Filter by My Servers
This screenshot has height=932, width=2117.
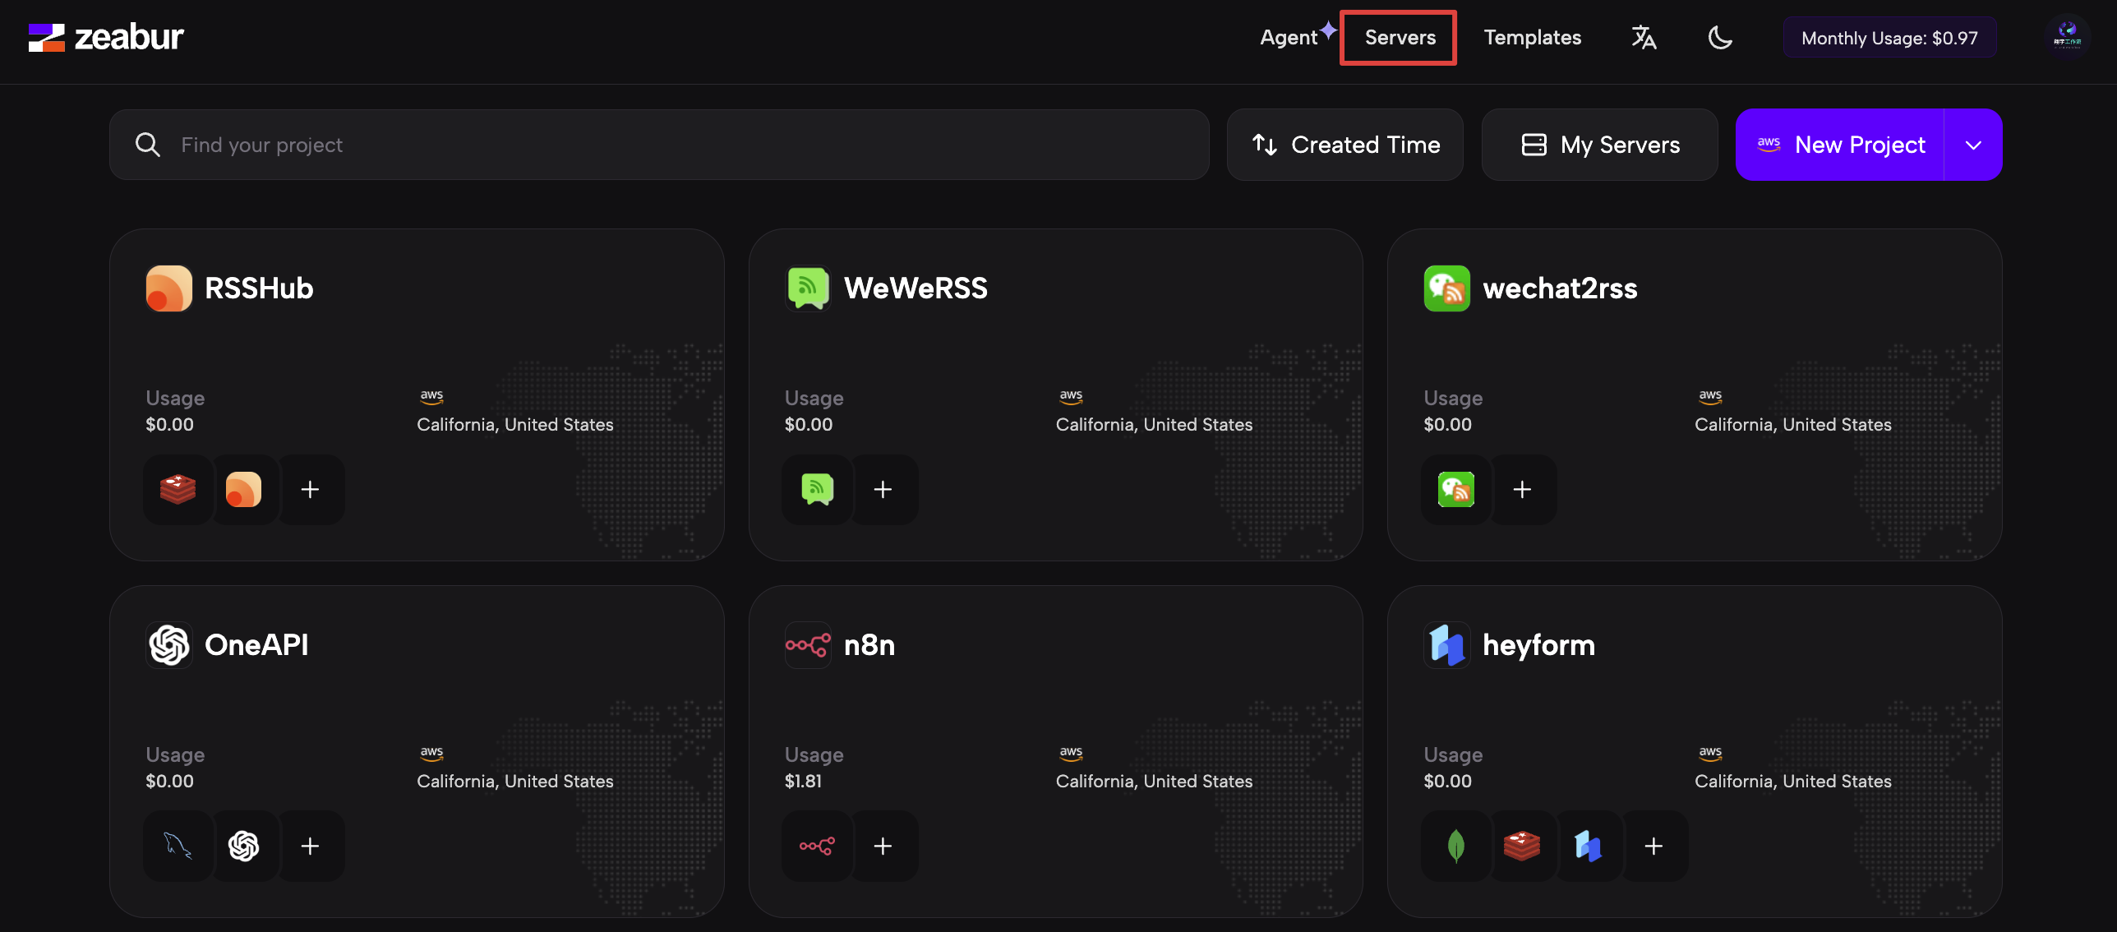click(x=1599, y=145)
